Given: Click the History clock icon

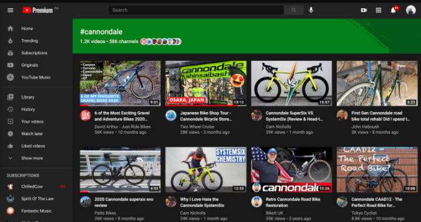Looking at the screenshot, I should [x=10, y=109].
